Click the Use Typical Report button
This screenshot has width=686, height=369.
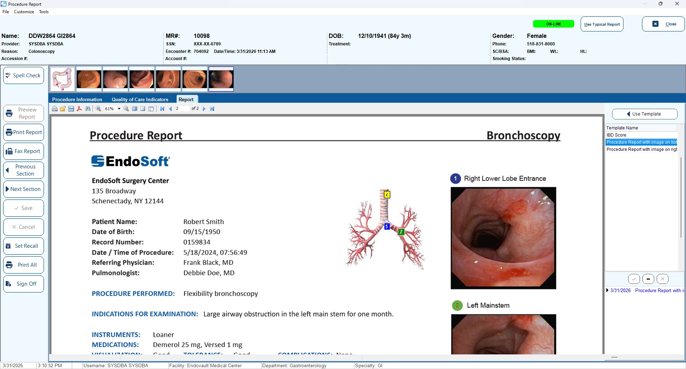click(602, 24)
